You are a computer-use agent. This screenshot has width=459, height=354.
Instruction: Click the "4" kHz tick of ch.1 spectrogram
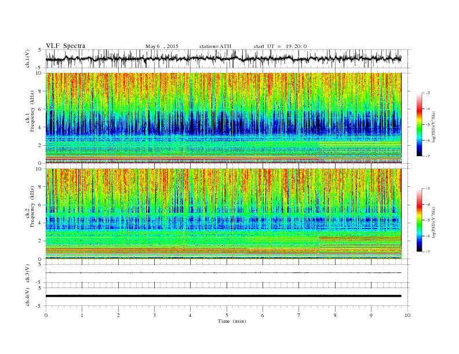pyautogui.click(x=40, y=127)
